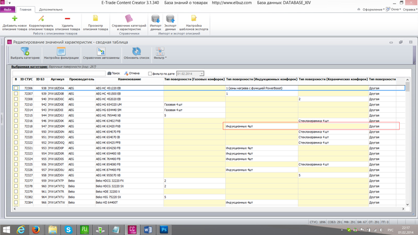Click the Export data database icon
This screenshot has height=235, width=418.
point(170,18)
